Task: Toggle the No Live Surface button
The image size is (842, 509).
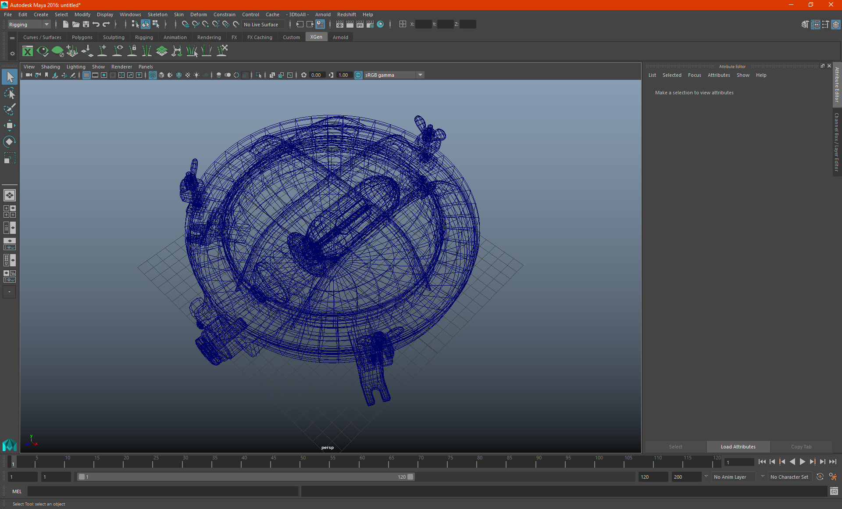Action: [260, 25]
